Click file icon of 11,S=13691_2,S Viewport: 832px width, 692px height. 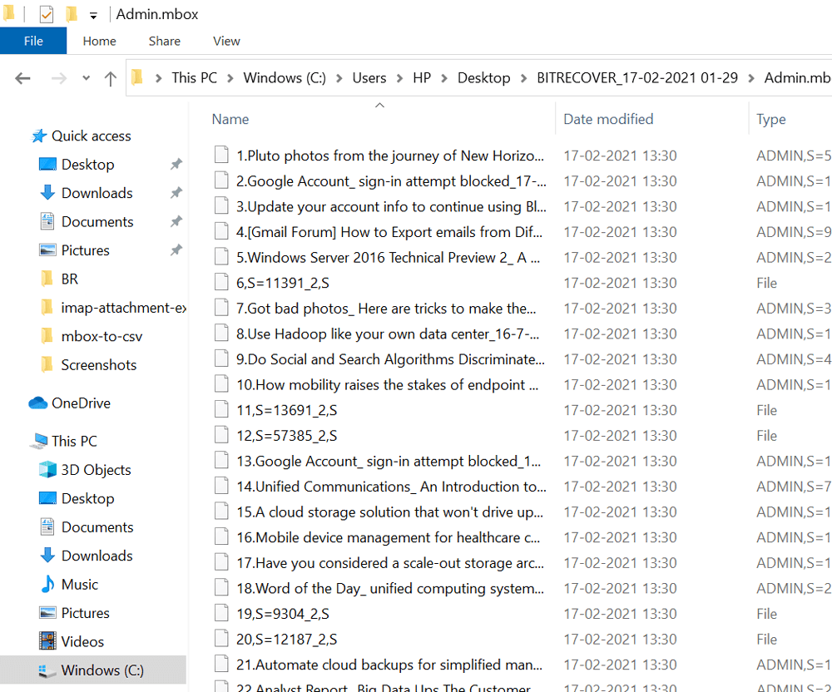click(221, 409)
